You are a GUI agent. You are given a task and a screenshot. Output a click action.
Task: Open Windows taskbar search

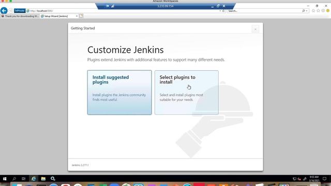(x=14, y=179)
